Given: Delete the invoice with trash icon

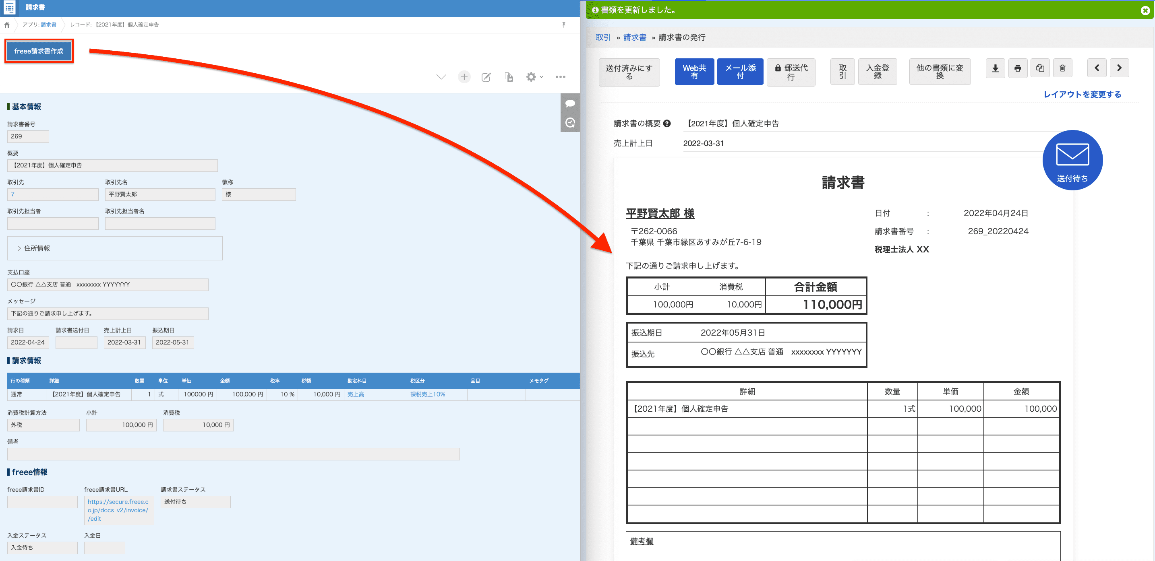Looking at the screenshot, I should (1062, 68).
